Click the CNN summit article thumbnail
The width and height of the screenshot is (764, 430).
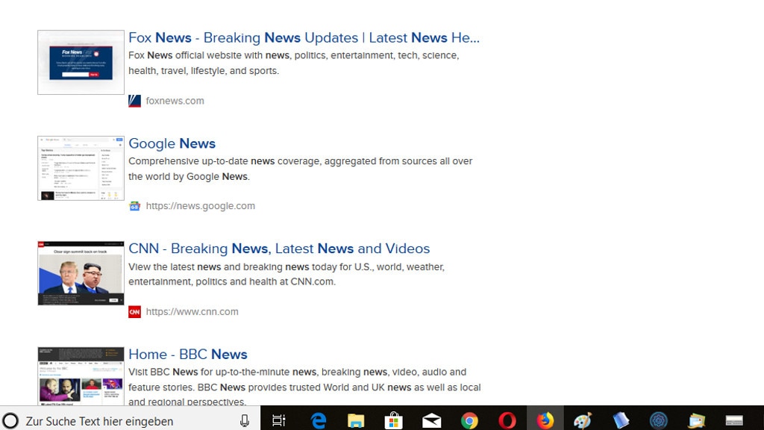click(80, 272)
